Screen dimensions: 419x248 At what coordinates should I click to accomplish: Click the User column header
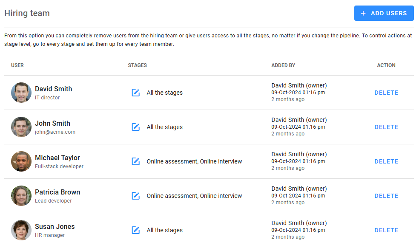(x=17, y=65)
